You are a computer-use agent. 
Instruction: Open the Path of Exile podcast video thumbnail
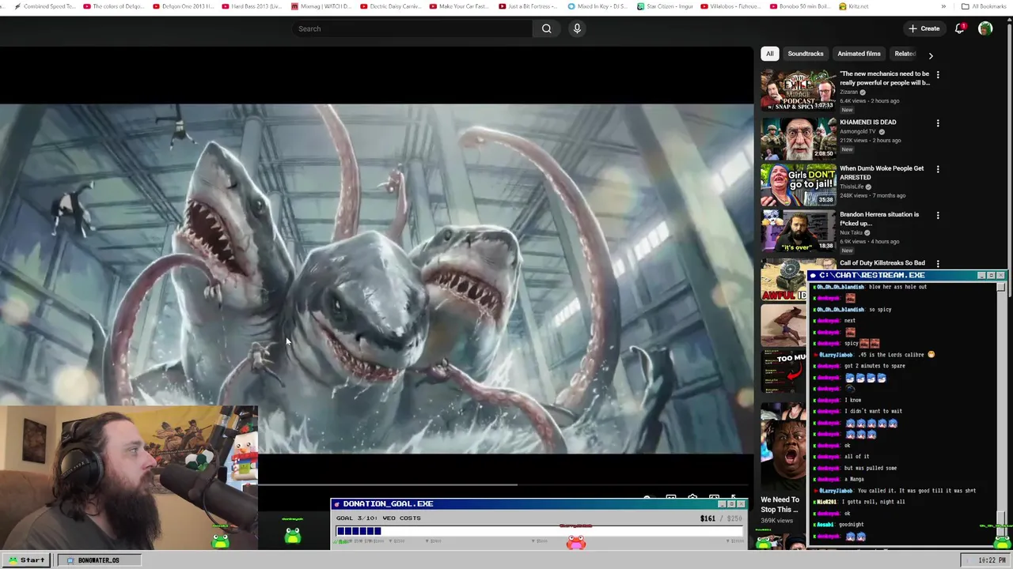coord(799,90)
